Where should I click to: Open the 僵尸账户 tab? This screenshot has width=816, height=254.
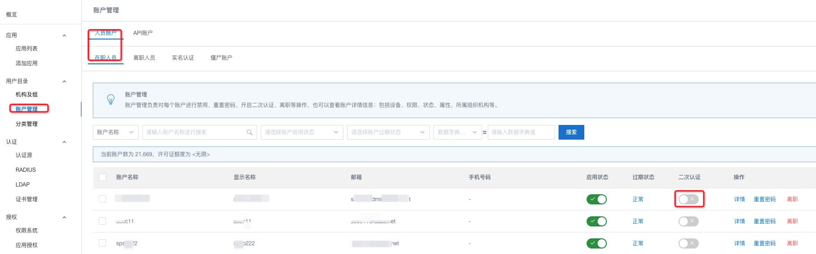pyautogui.click(x=221, y=58)
